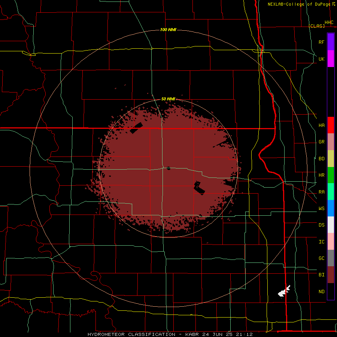Select the GC gray legend swatch

[x=331, y=258]
